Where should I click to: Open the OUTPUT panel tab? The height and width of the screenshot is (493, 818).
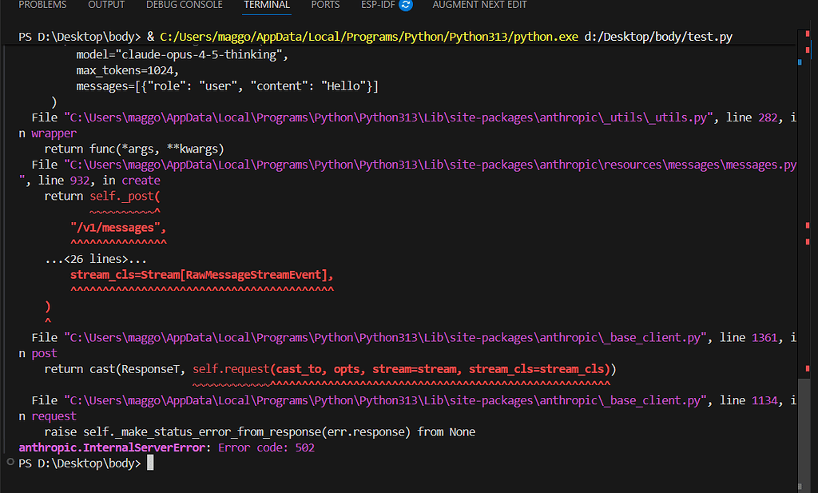click(x=106, y=6)
